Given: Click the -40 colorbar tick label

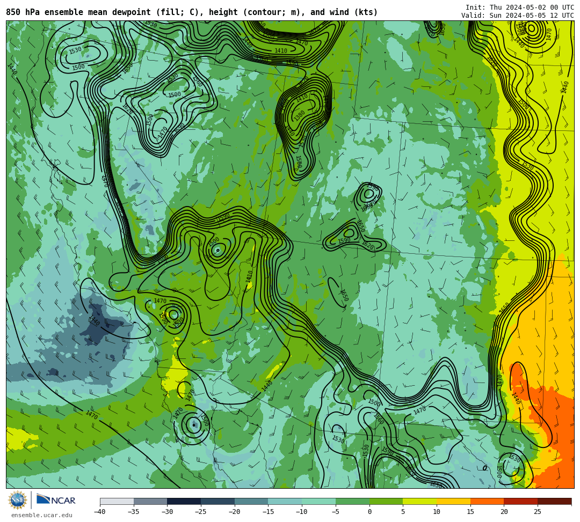Looking at the screenshot, I should [x=99, y=512].
